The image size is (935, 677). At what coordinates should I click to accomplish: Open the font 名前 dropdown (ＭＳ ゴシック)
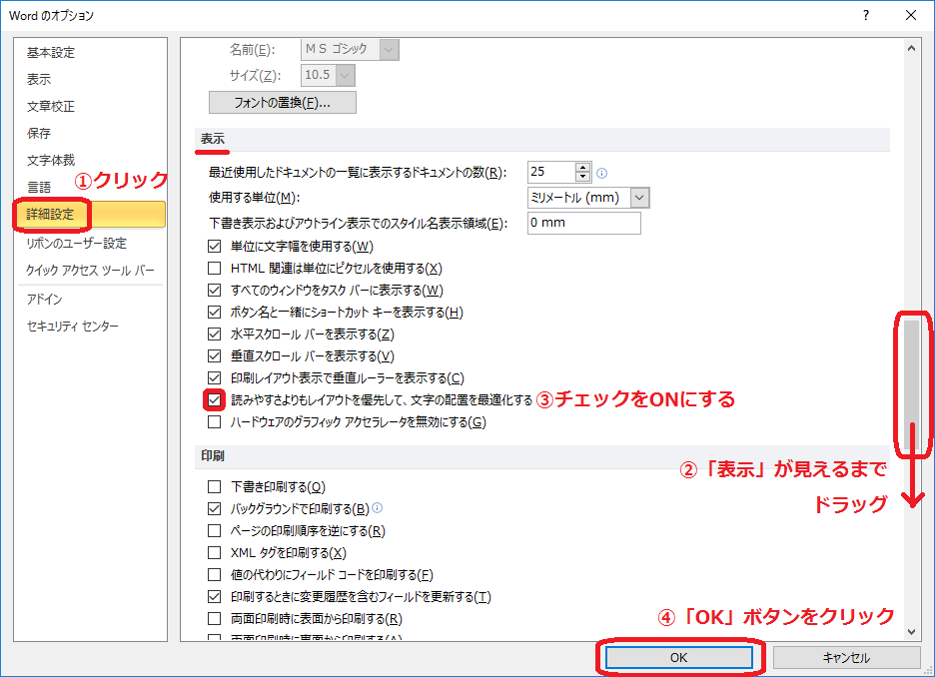389,49
